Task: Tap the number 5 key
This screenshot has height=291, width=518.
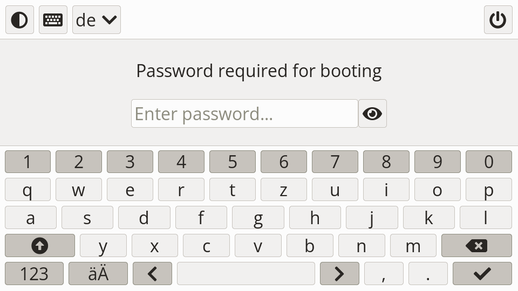Action: (x=233, y=162)
